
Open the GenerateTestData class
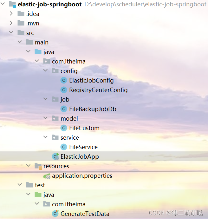click(85, 214)
